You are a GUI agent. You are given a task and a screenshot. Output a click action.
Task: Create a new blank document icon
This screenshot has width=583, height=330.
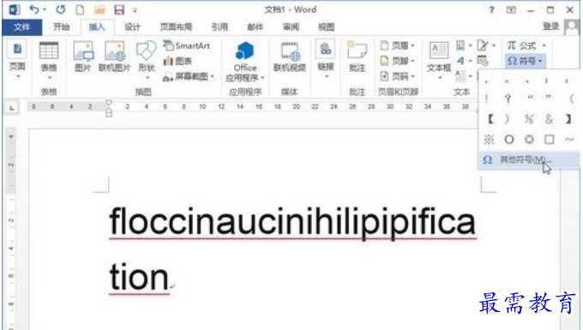point(80,9)
